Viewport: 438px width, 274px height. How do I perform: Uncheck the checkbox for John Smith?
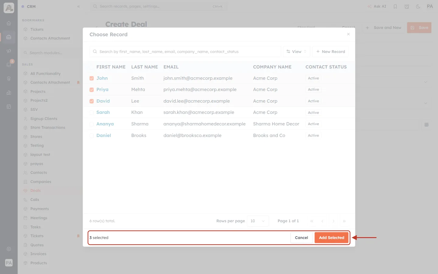[x=92, y=78]
